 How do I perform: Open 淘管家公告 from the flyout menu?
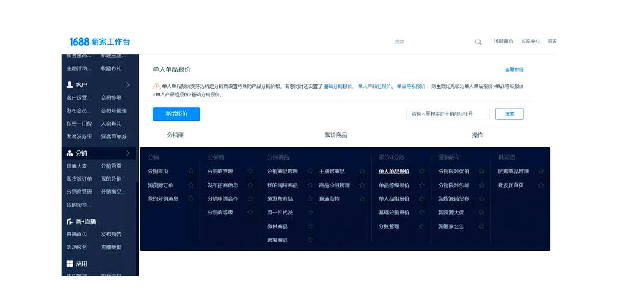coord(451,226)
